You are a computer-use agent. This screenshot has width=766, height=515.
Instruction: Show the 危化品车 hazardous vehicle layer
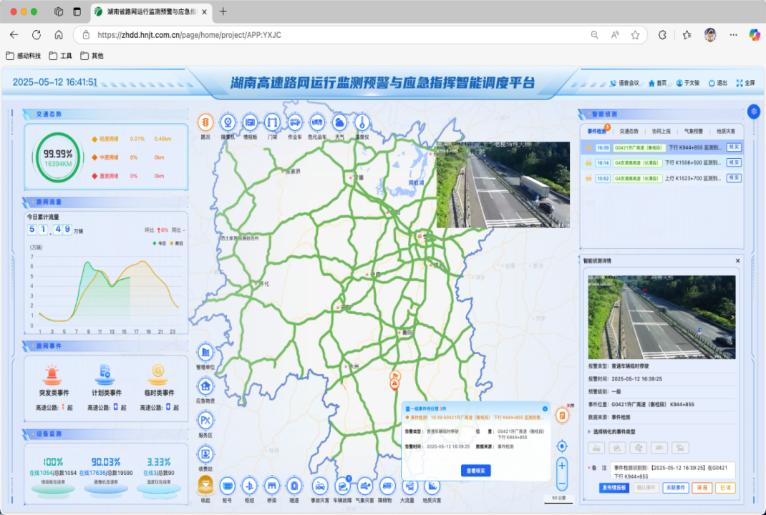pyautogui.click(x=317, y=122)
